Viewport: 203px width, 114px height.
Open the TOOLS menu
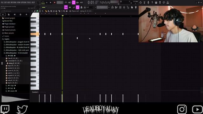click(x=29, y=3)
